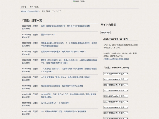Open the 週刊『前進』 navigation menu item
Viewport: 159px width, 119px height.
[34, 7]
